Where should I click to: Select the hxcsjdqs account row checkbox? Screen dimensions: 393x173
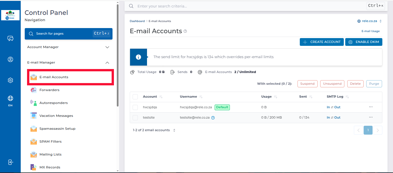(135, 107)
